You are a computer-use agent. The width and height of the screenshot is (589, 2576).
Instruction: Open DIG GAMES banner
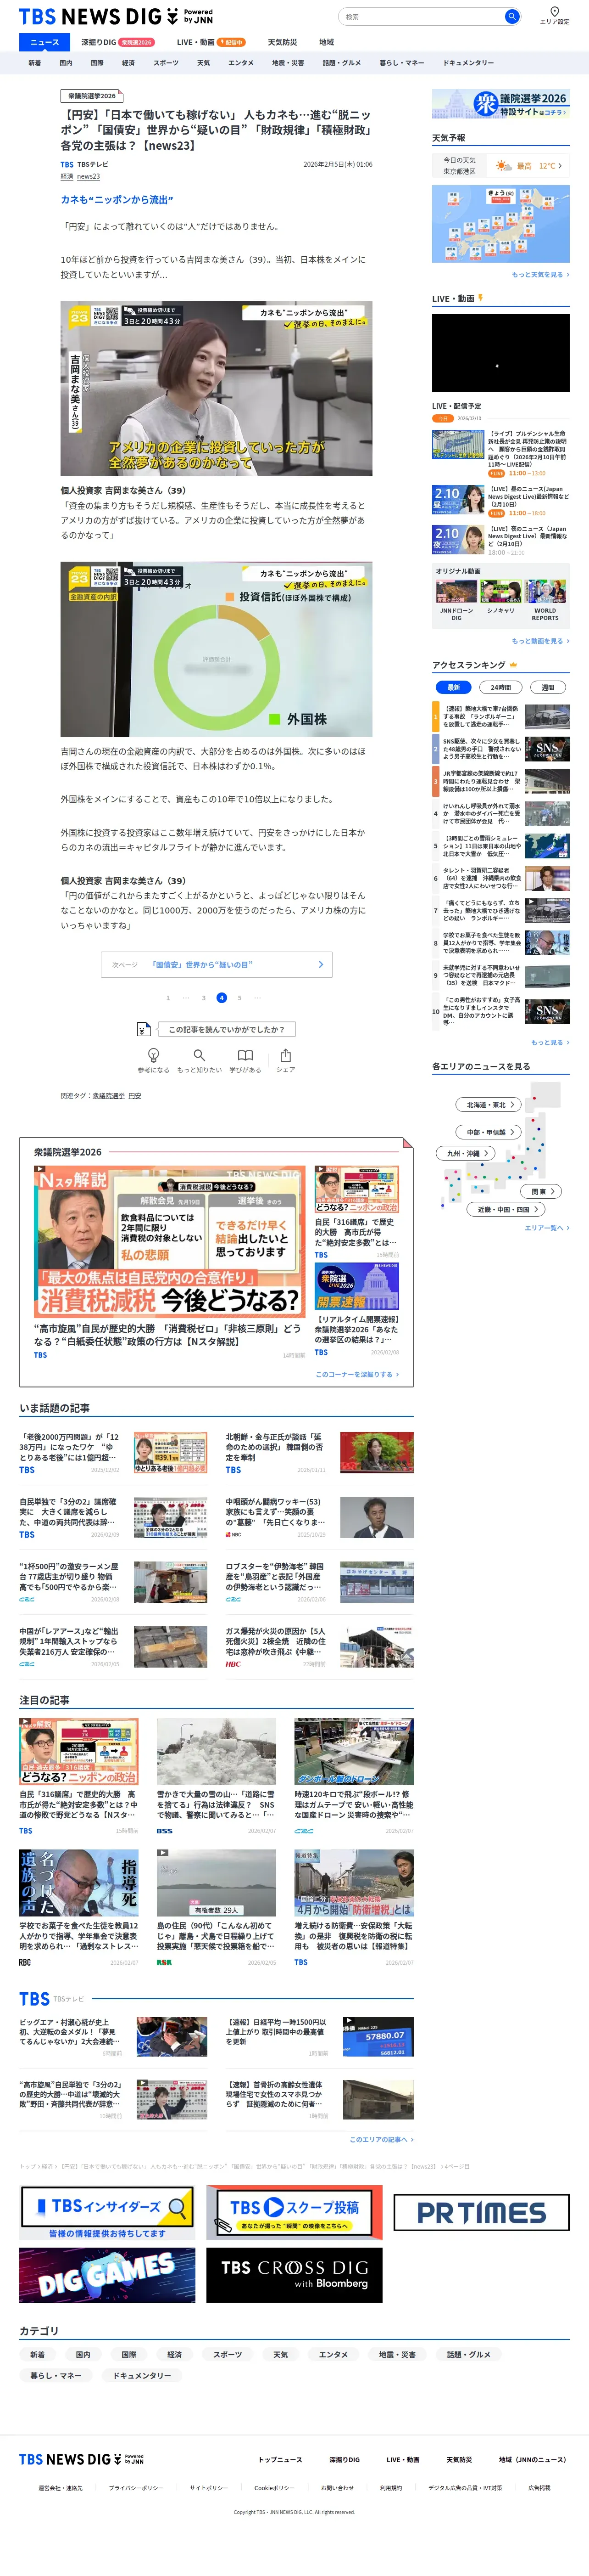pyautogui.click(x=107, y=2276)
